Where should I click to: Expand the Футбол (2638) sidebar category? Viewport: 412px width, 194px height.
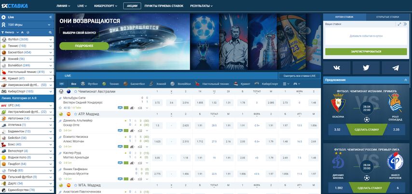(51, 39)
